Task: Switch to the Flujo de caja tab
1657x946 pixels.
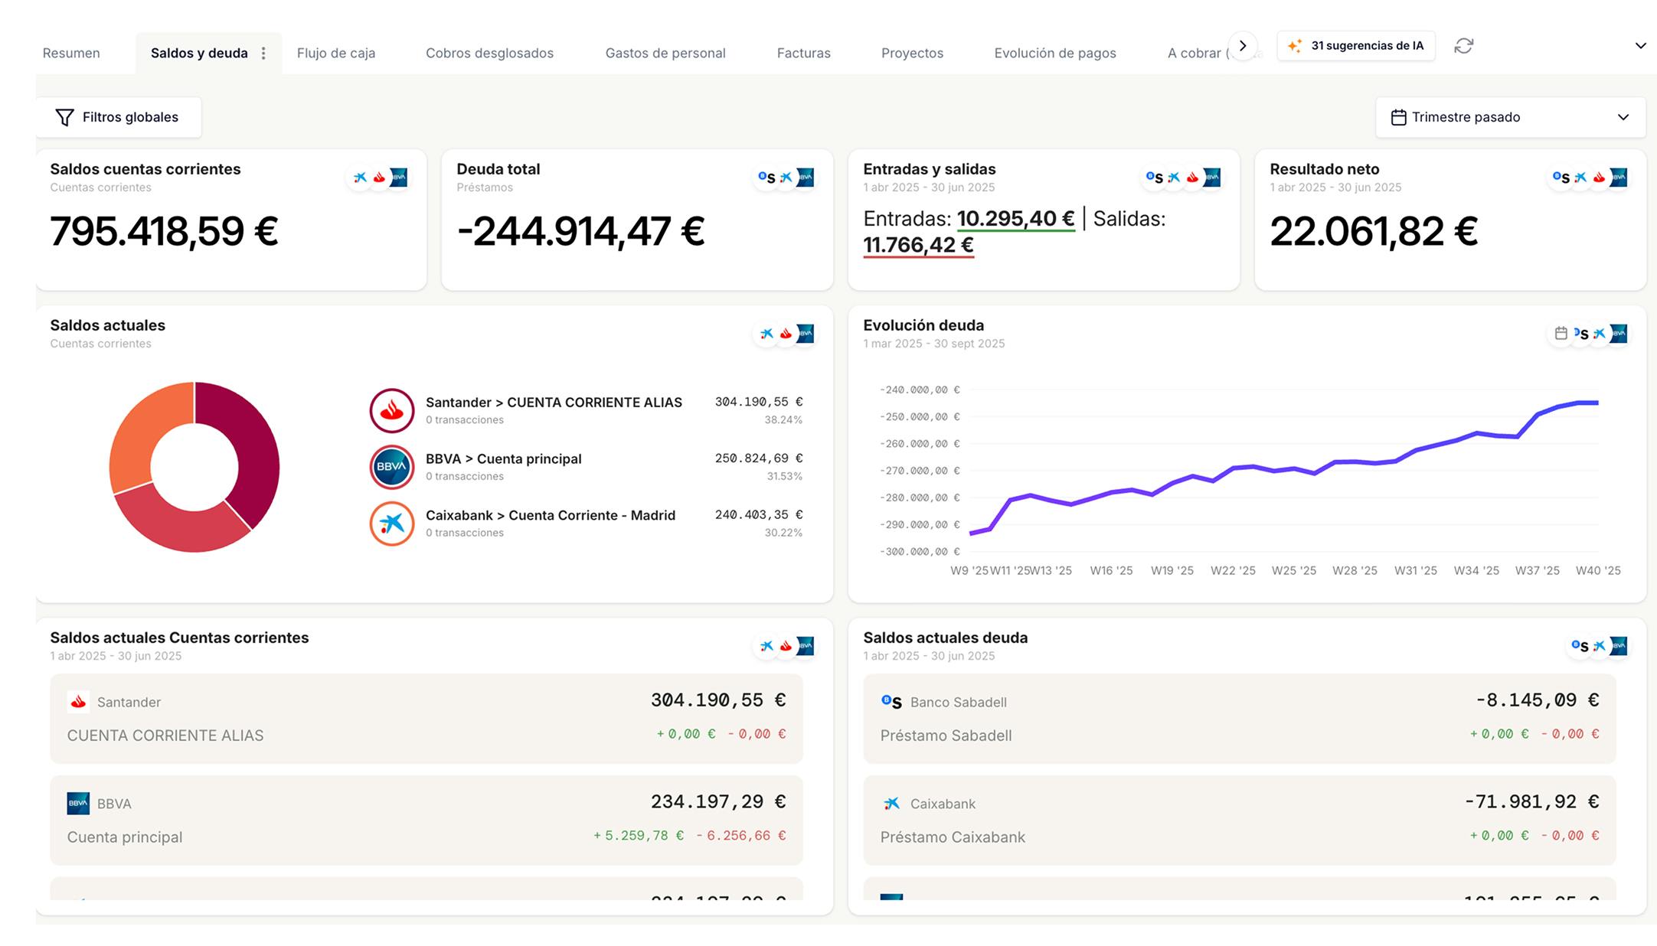Action: 335,53
